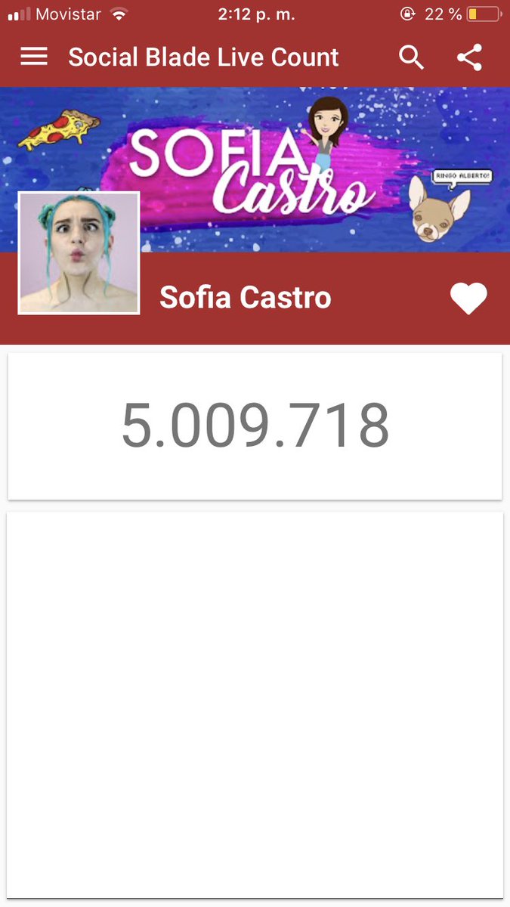Screen dimensions: 510x907
Task: Tap the 22 % battery percentage text
Action: coord(442,14)
